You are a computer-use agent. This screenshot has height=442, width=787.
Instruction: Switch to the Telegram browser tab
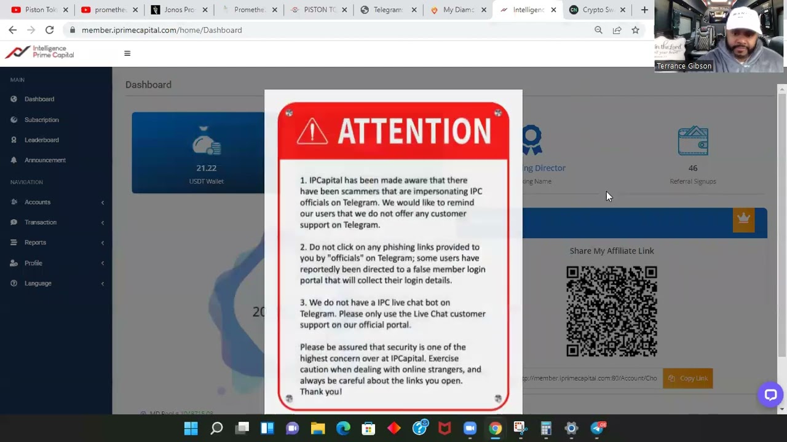click(387, 10)
